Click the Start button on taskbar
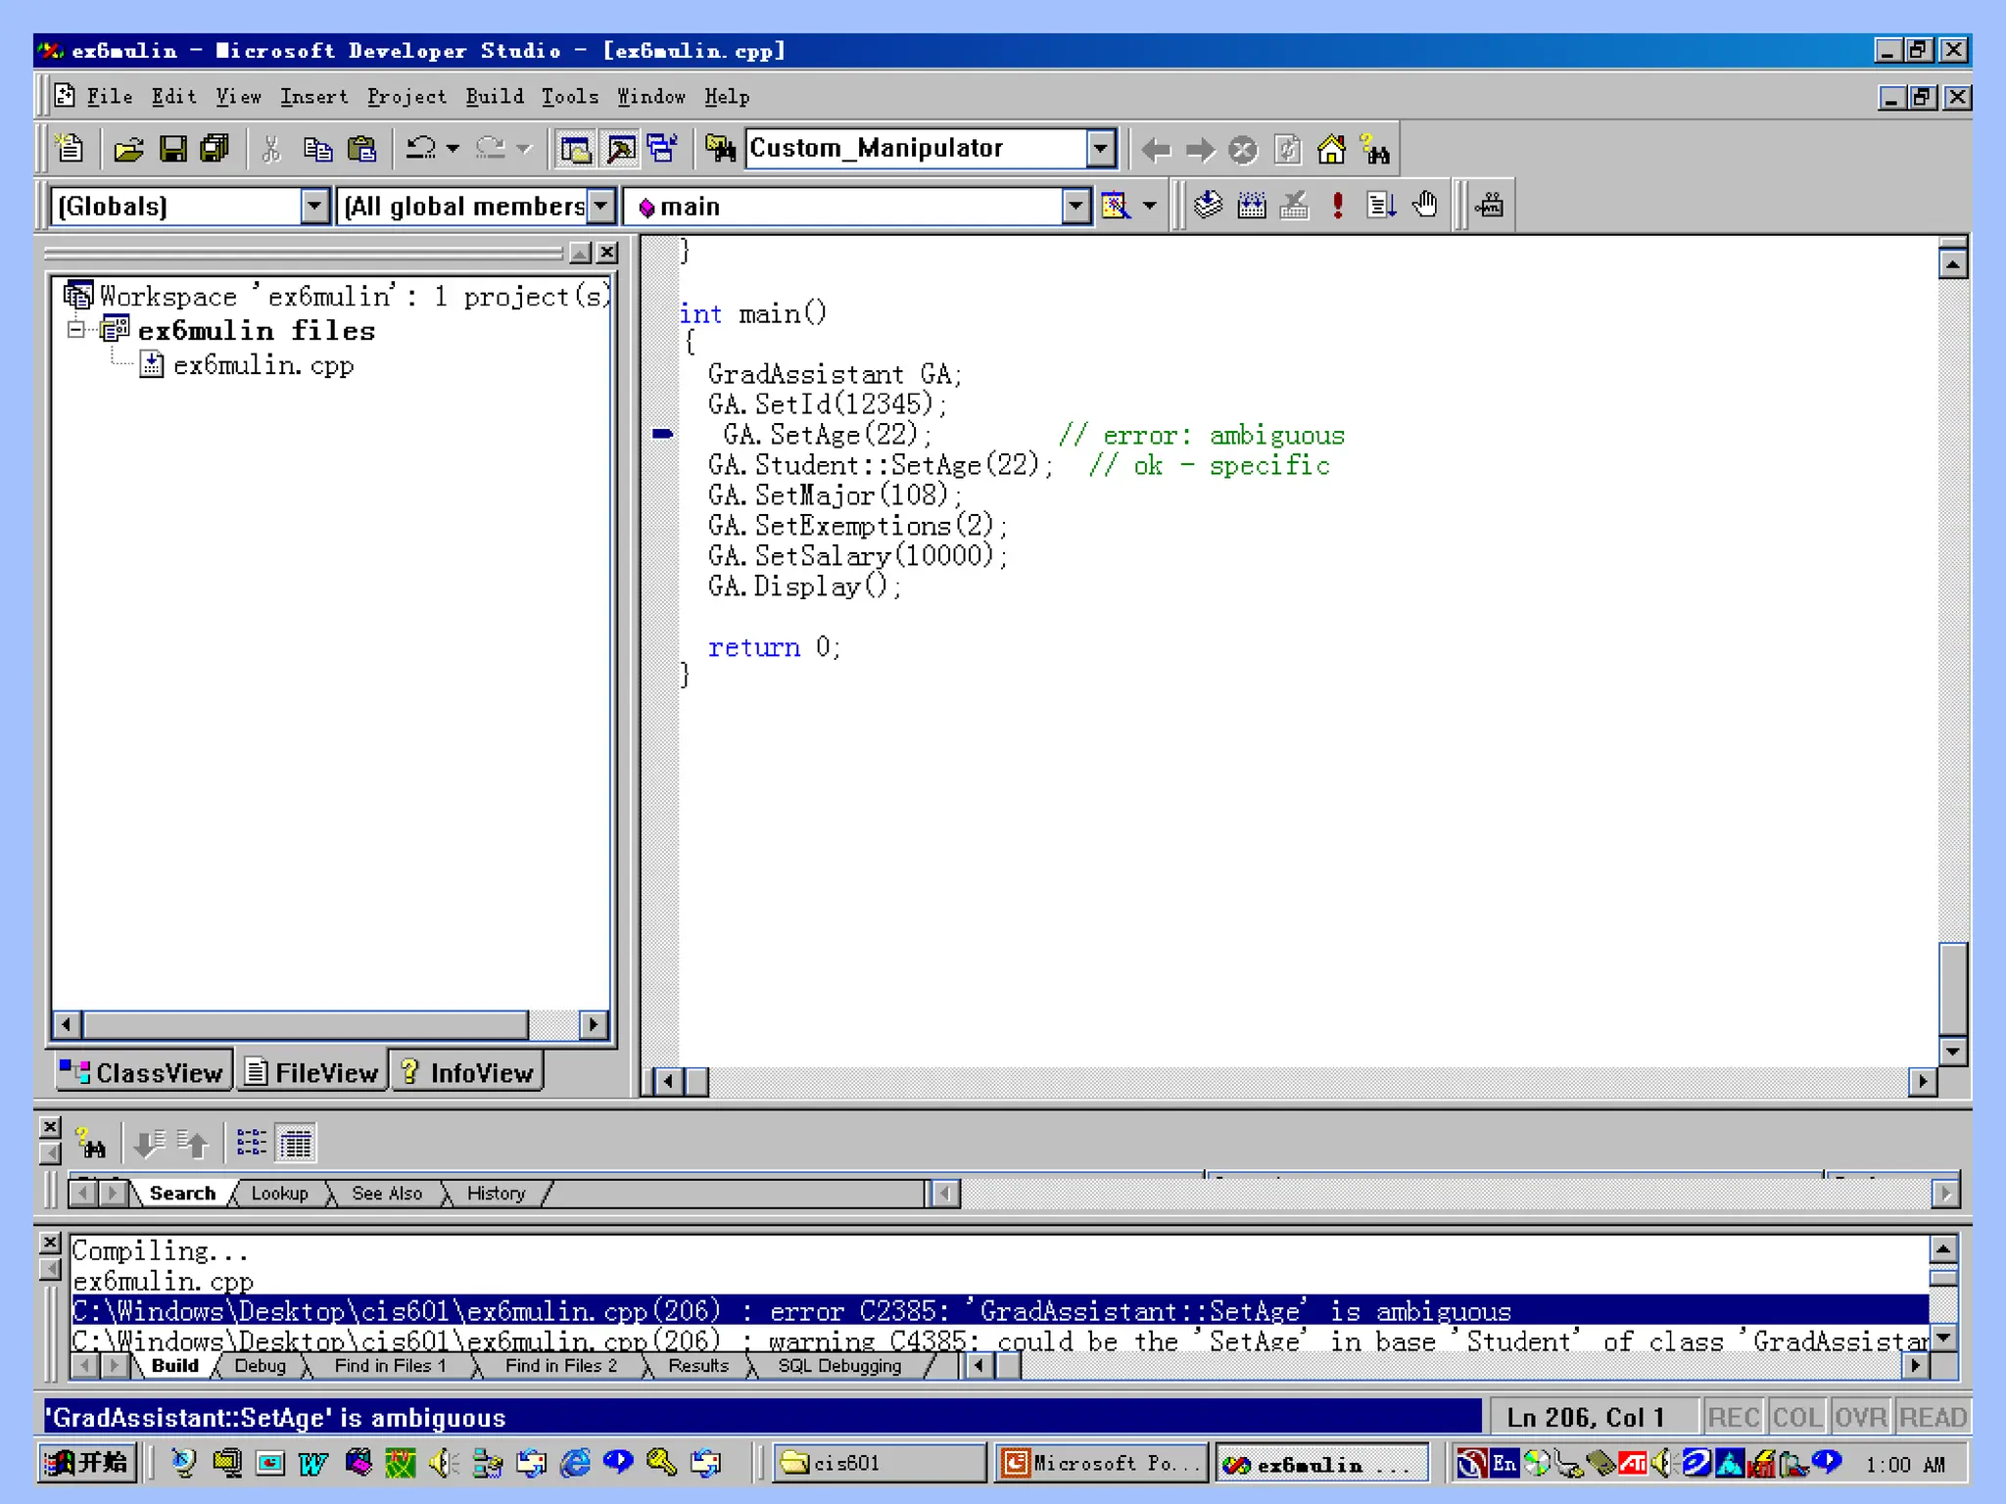Viewport: 2006px width, 1504px height. point(87,1463)
